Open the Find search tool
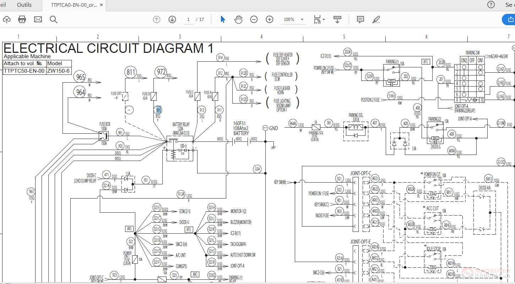515x284 pixels. point(53,20)
